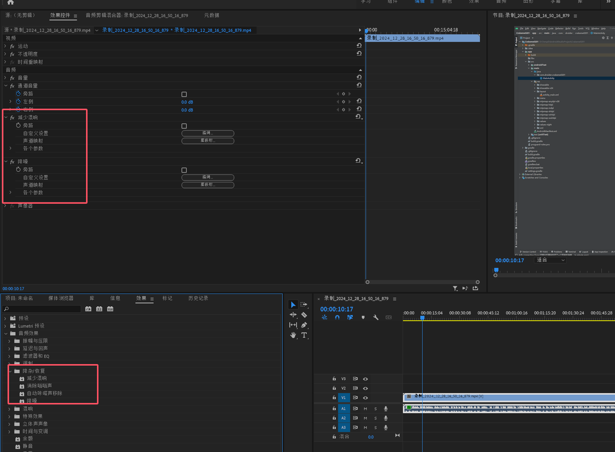Click 编辑 button for 降噪 custom setup
615x452 pixels.
[208, 177]
